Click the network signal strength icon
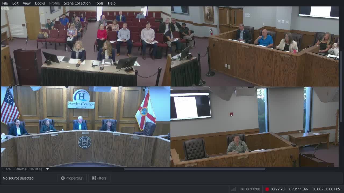This screenshot has height=193, width=344. (x=233, y=189)
